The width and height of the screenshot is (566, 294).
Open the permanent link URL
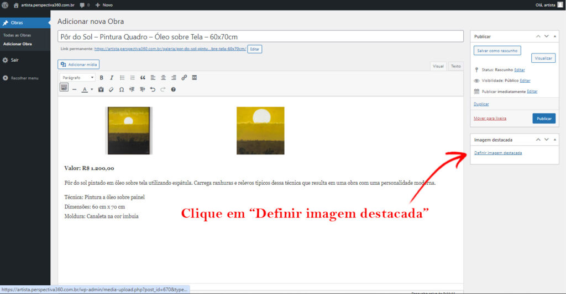[170, 49]
